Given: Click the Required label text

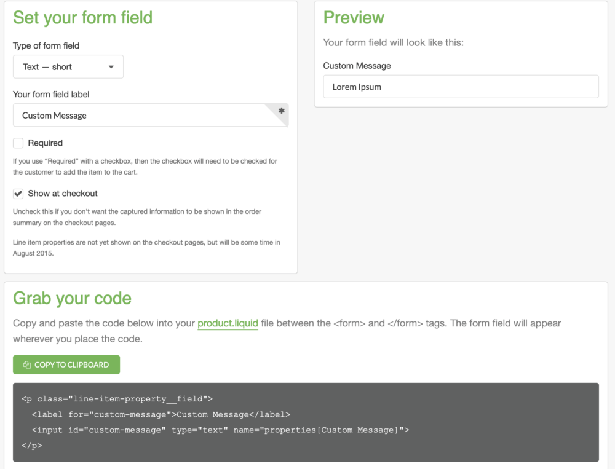Looking at the screenshot, I should click(45, 143).
